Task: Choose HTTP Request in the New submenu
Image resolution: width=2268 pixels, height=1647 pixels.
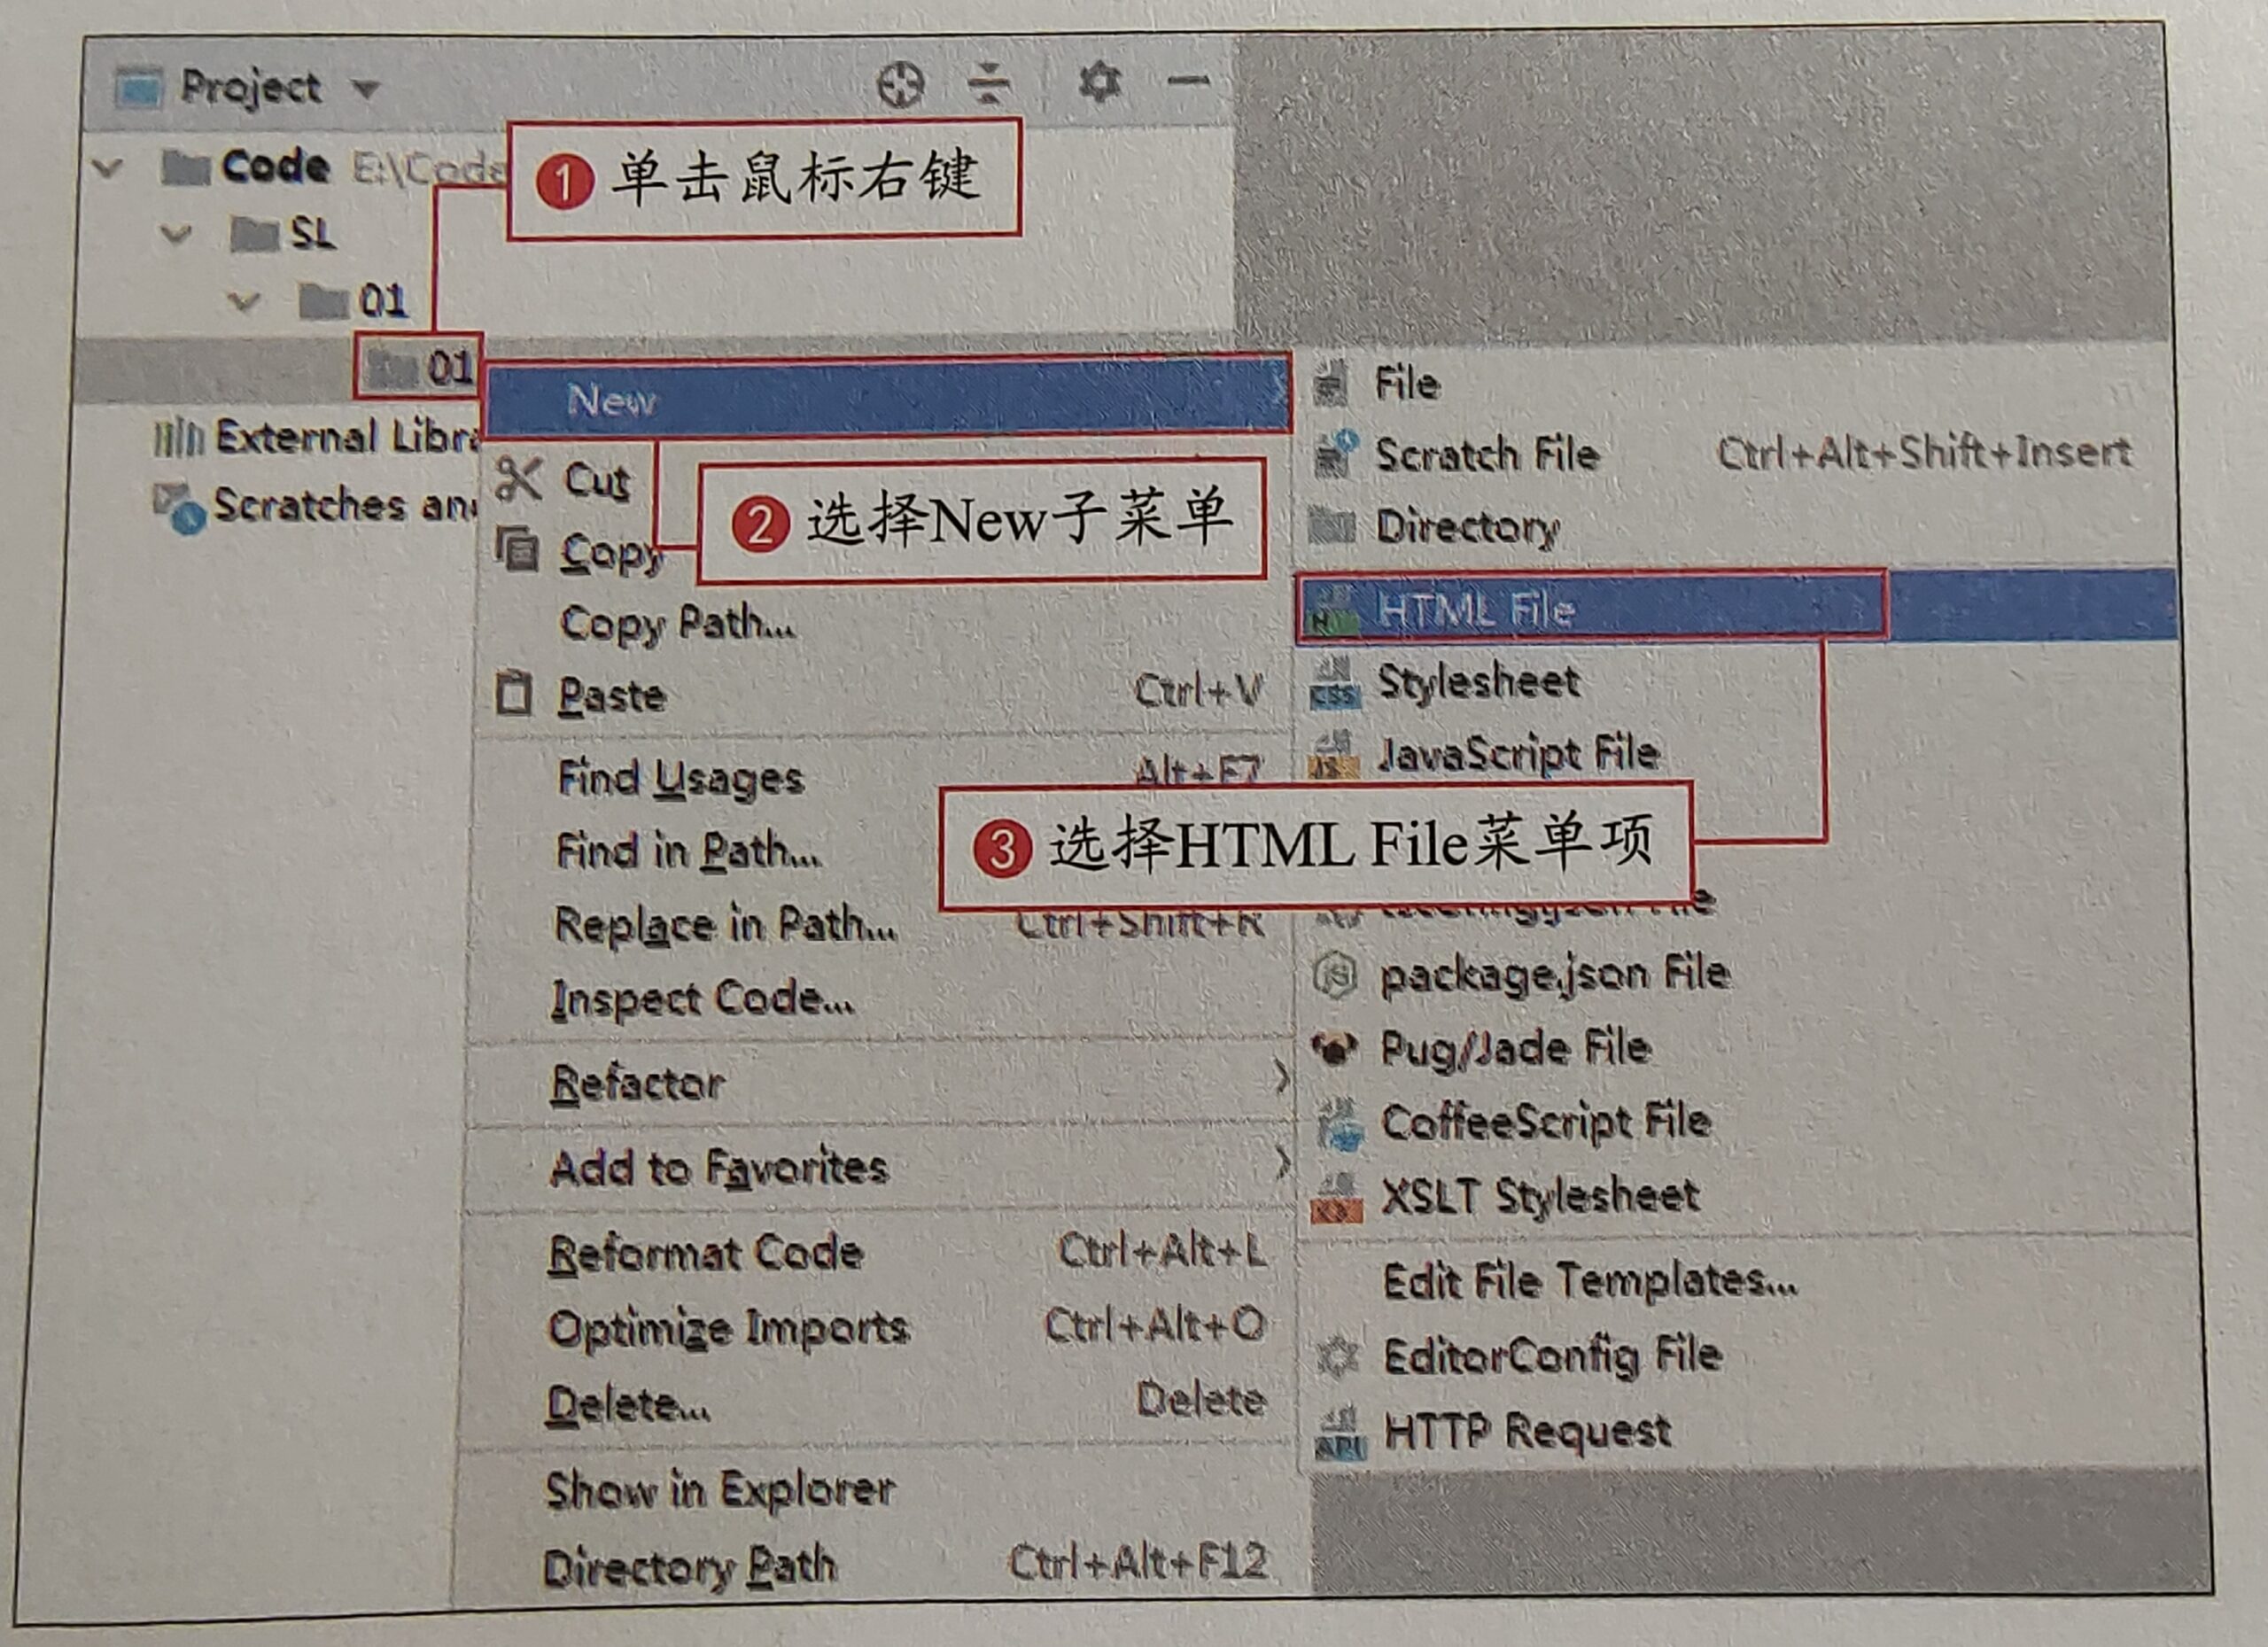Action: pyautogui.click(x=1528, y=1431)
